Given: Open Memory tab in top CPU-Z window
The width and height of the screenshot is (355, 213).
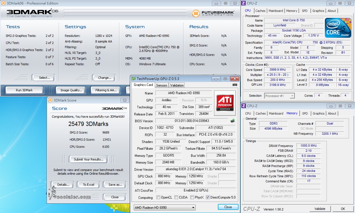Looking at the screenshot, I should coord(292,11).
